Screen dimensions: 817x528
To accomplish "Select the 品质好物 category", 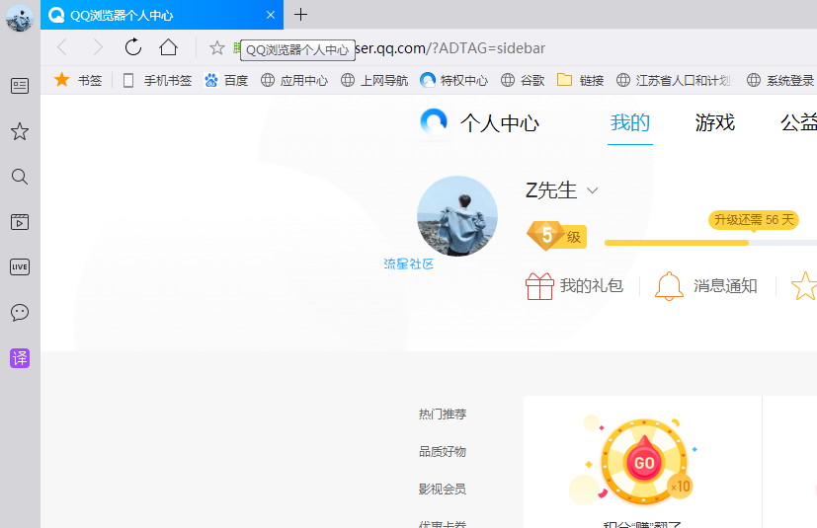I will [443, 451].
